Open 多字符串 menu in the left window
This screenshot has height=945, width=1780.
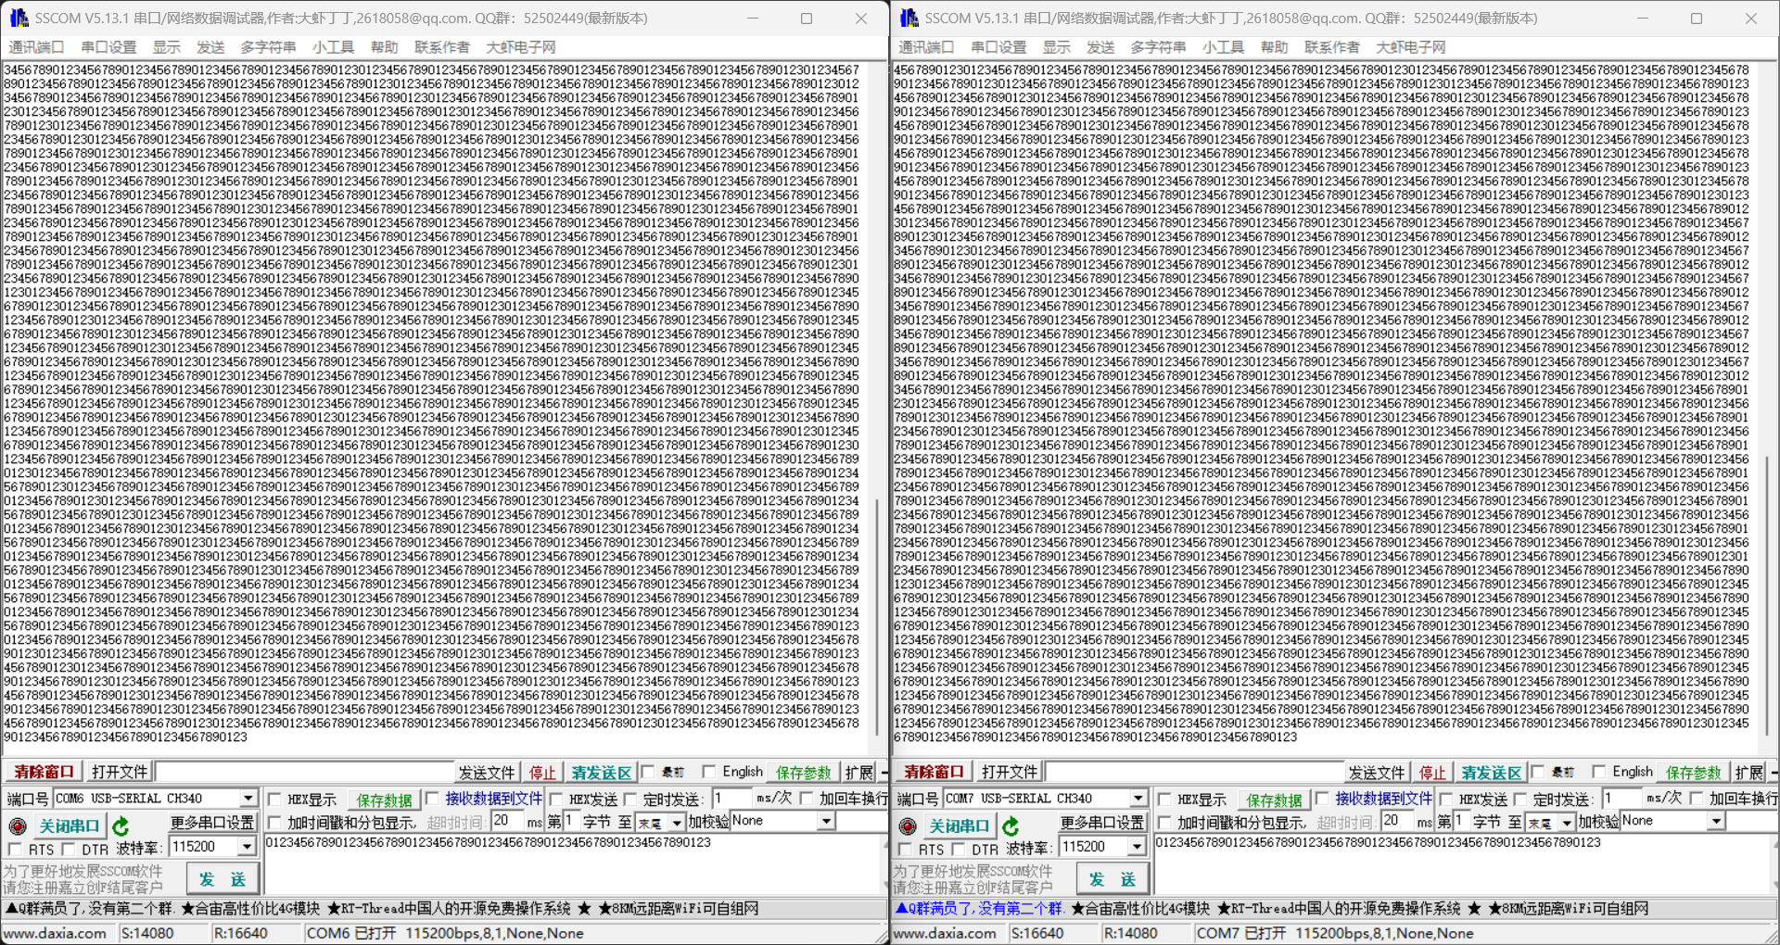click(x=268, y=47)
